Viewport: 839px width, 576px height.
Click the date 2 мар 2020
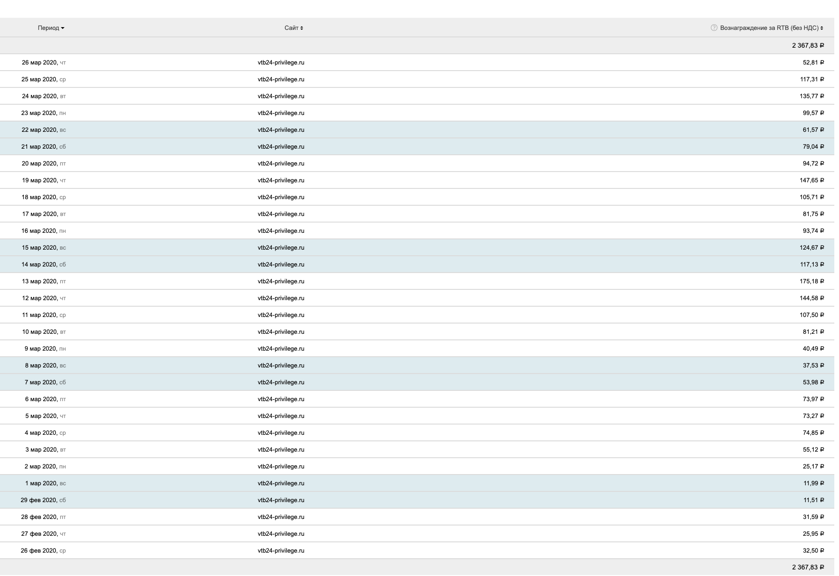(x=41, y=467)
